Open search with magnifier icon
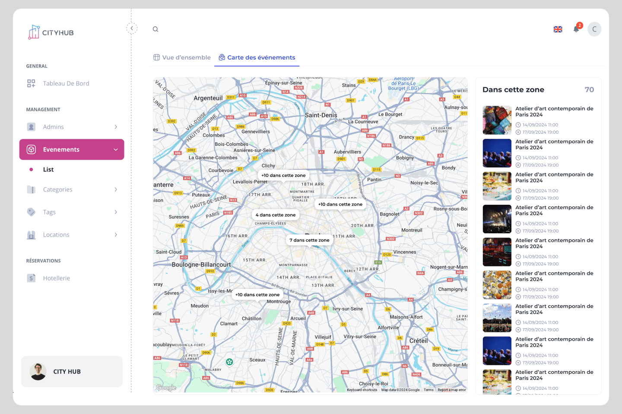 [155, 29]
